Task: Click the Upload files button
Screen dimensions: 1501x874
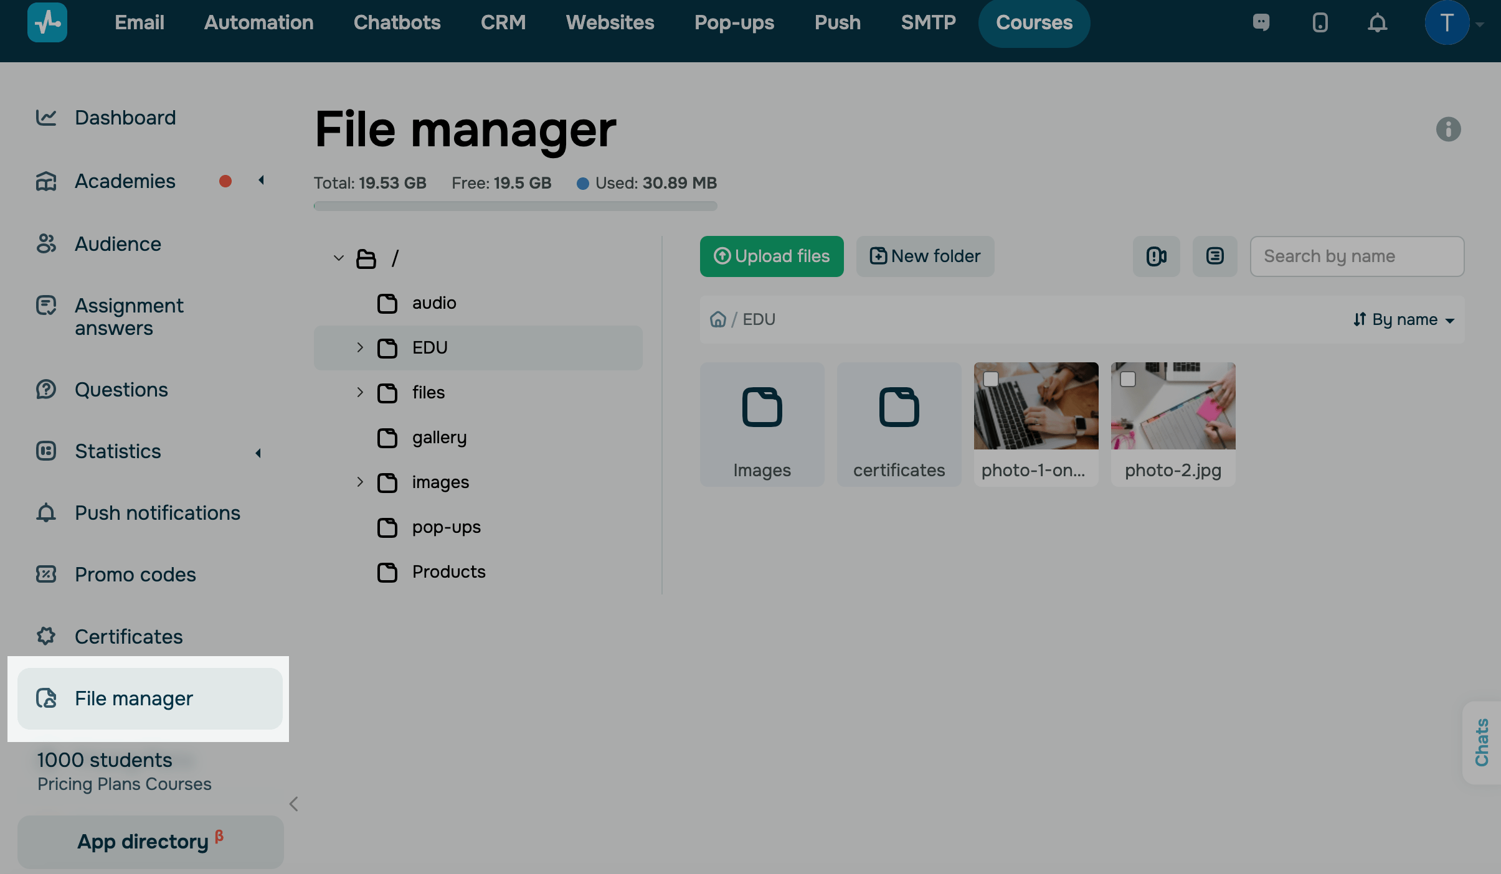Action: click(771, 256)
